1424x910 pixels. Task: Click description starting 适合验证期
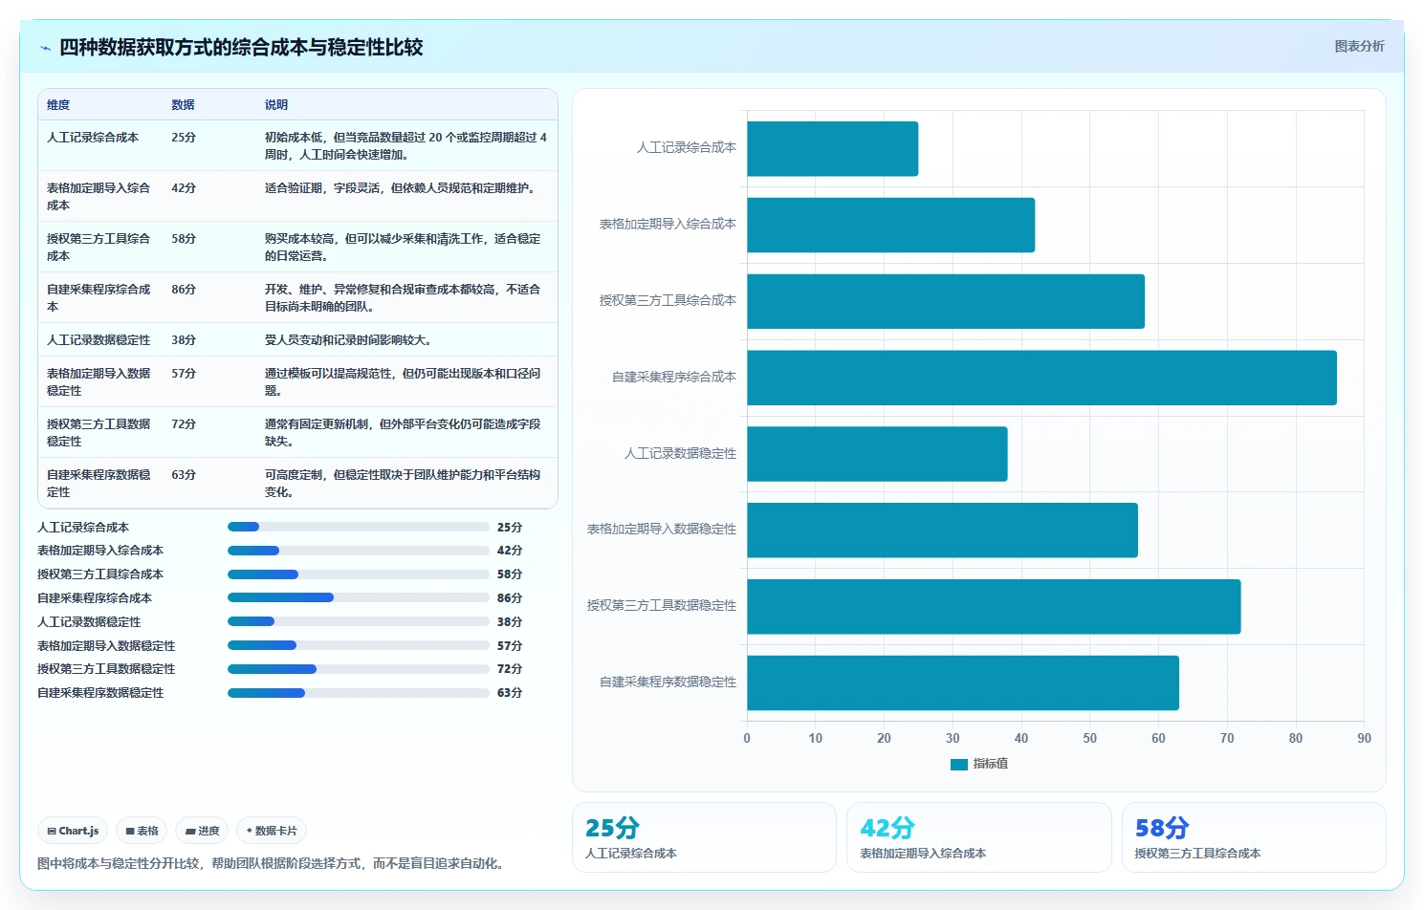(x=400, y=188)
